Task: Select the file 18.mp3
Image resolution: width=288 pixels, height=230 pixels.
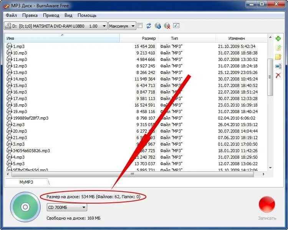Action: (20, 105)
